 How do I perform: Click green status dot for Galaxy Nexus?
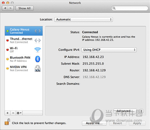click(x=7, y=31)
